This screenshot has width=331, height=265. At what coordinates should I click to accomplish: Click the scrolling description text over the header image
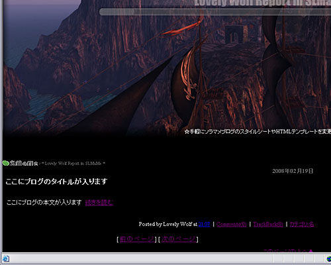tap(258, 132)
